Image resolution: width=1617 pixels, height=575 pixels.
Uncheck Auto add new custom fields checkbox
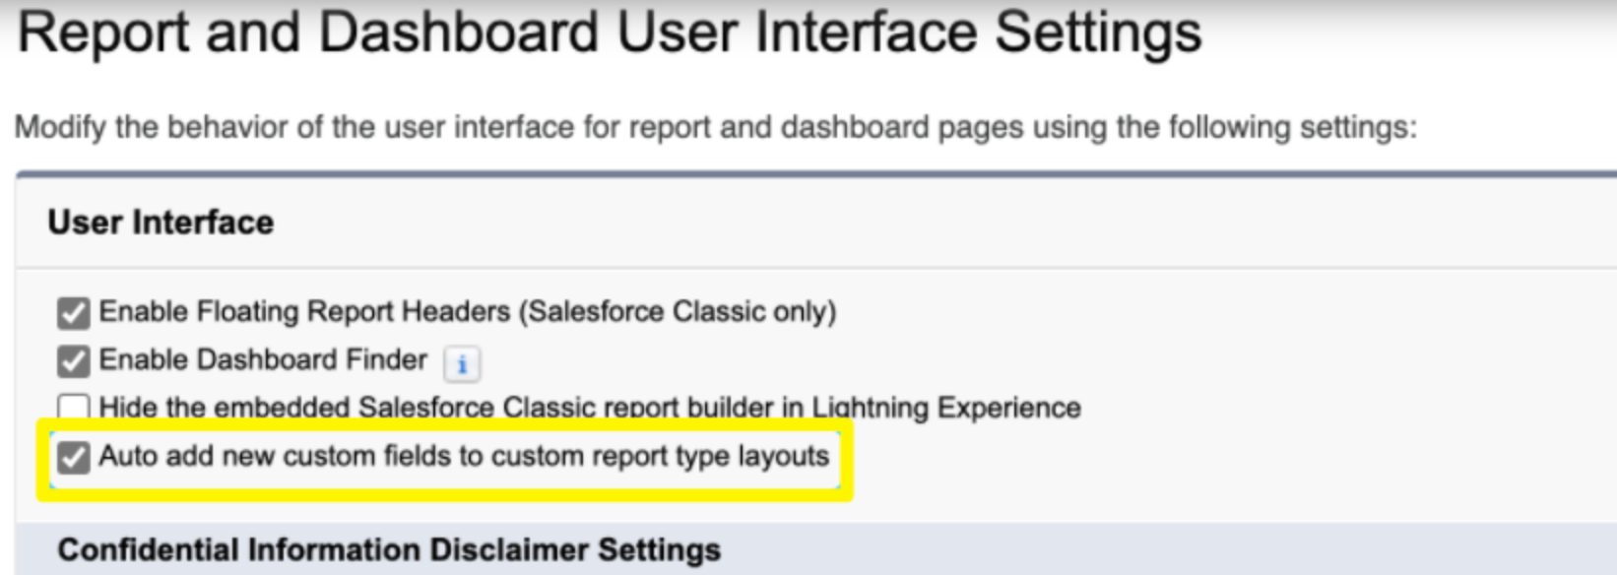73,457
